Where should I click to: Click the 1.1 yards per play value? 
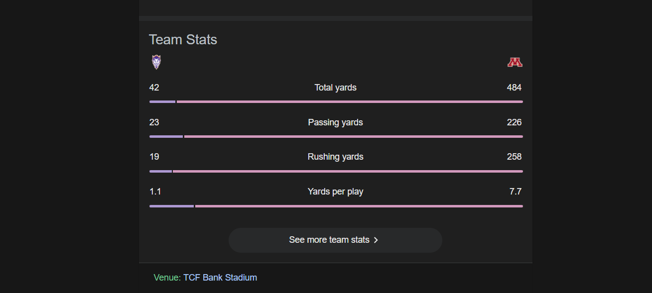pos(155,192)
